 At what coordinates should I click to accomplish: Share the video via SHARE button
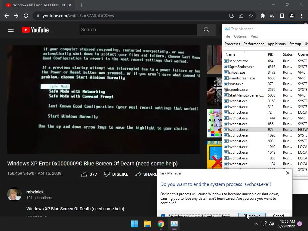click(146, 174)
